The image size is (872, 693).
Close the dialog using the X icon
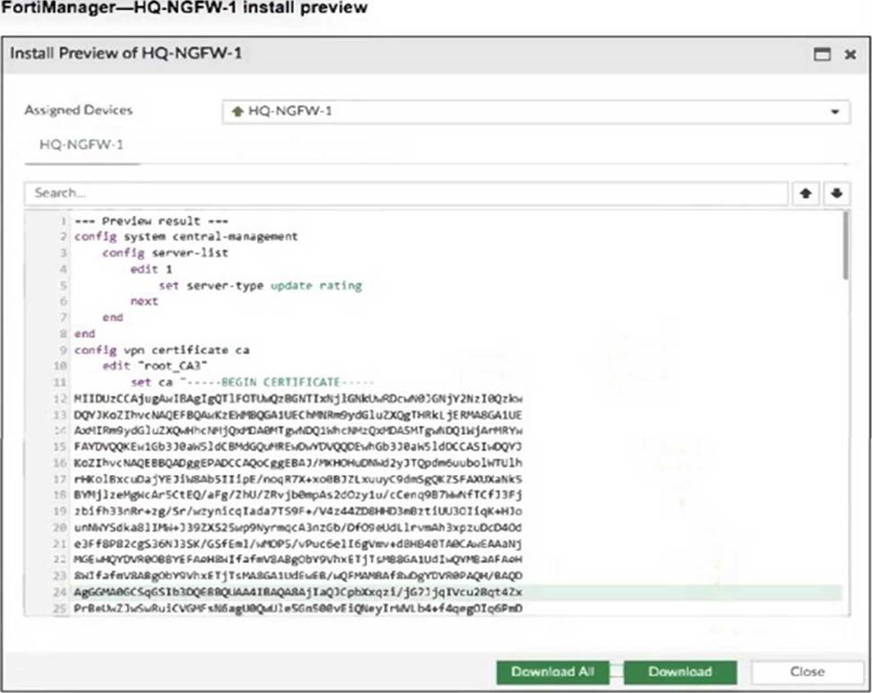click(x=850, y=55)
